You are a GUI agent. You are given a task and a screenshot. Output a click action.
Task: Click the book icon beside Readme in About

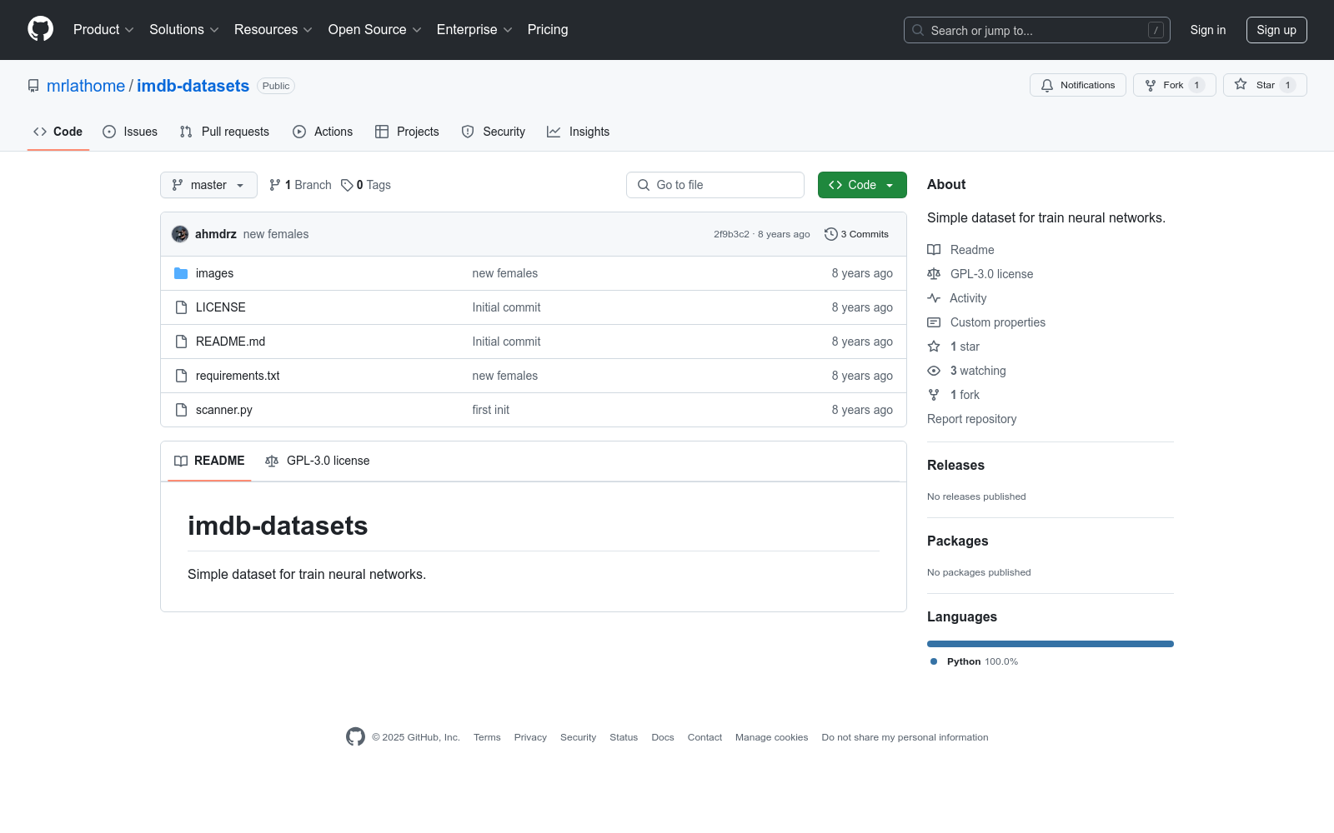[934, 250]
